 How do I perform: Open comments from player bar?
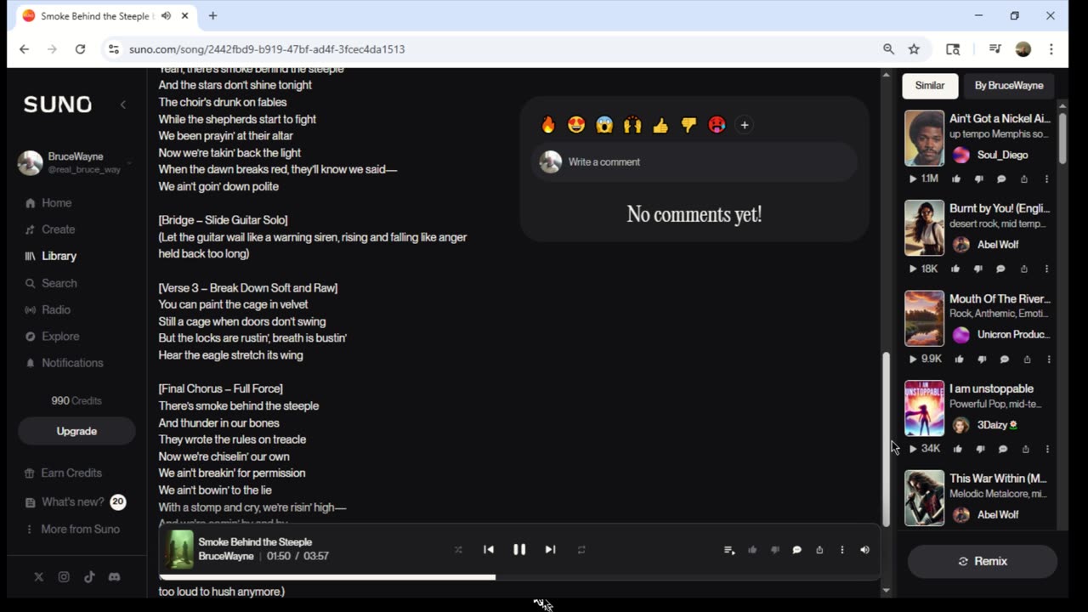tap(797, 550)
